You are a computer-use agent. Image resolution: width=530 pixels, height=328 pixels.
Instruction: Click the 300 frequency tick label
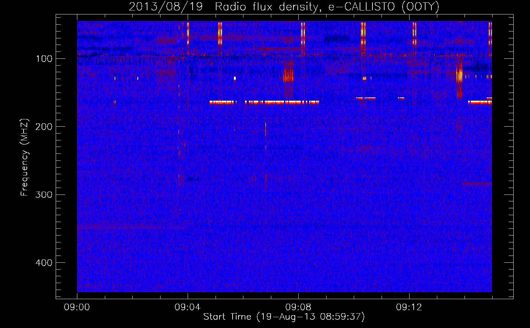44,195
